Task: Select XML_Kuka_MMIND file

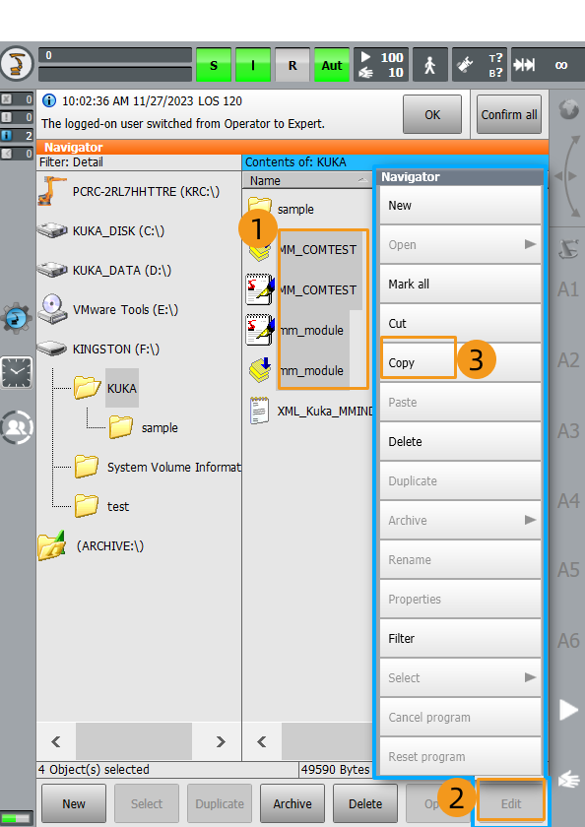Action: tap(311, 411)
